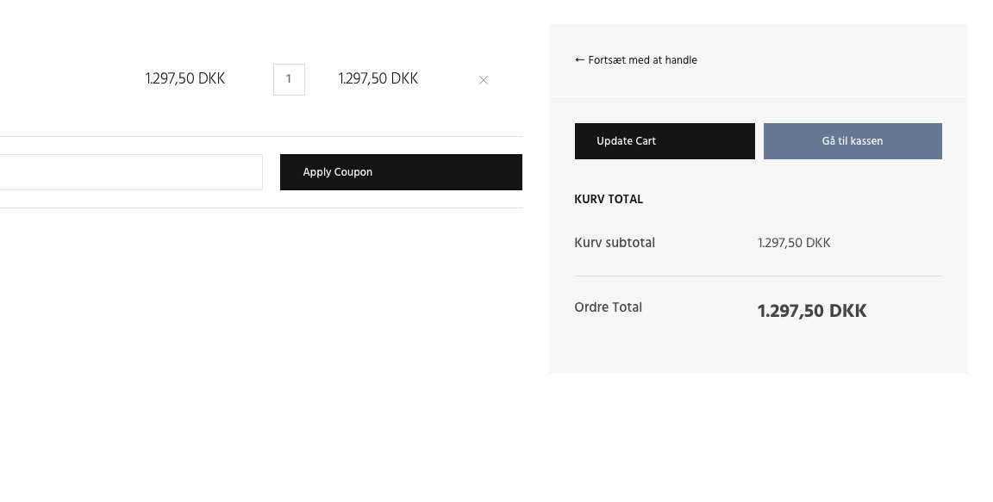The height and width of the screenshot is (502, 993).
Task: Click the bold Ordre Total amount
Action: 812,311
